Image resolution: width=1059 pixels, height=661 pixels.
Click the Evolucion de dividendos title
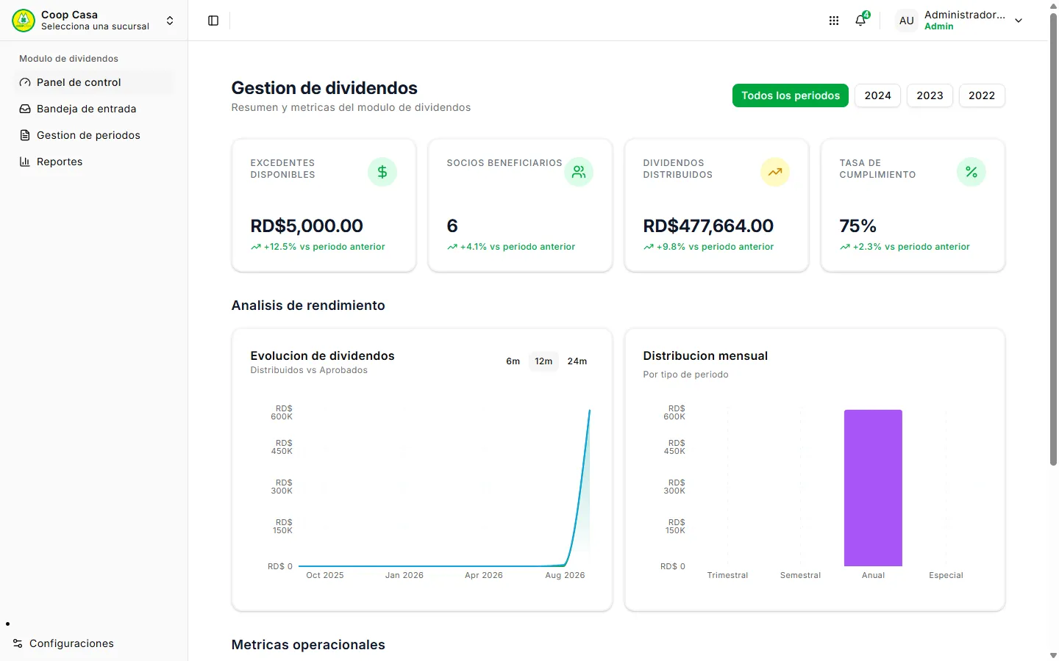coord(322,355)
